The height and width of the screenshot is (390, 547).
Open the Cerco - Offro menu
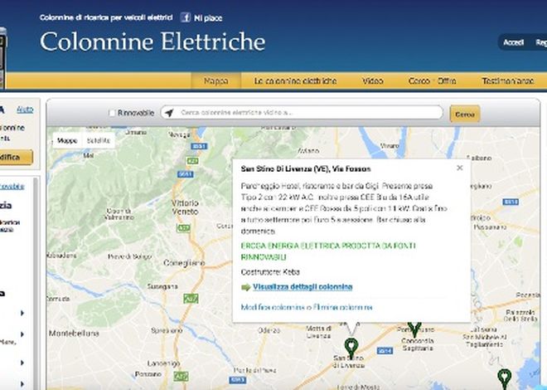pos(433,81)
